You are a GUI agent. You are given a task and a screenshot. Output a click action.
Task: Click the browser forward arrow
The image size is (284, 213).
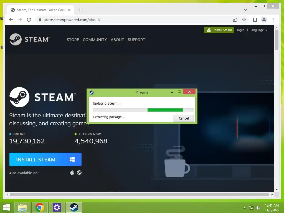pos(20,20)
